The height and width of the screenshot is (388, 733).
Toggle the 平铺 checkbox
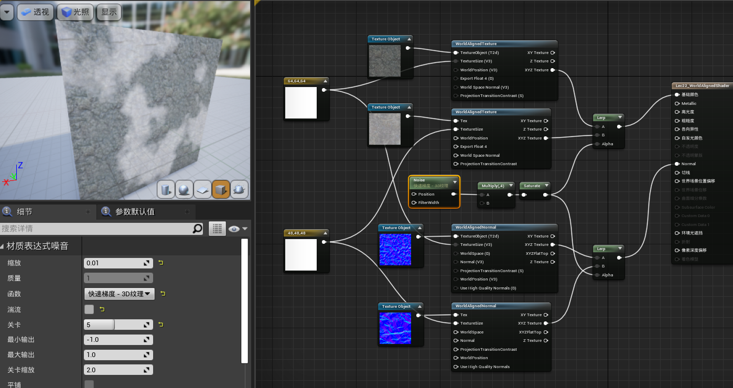point(89,384)
